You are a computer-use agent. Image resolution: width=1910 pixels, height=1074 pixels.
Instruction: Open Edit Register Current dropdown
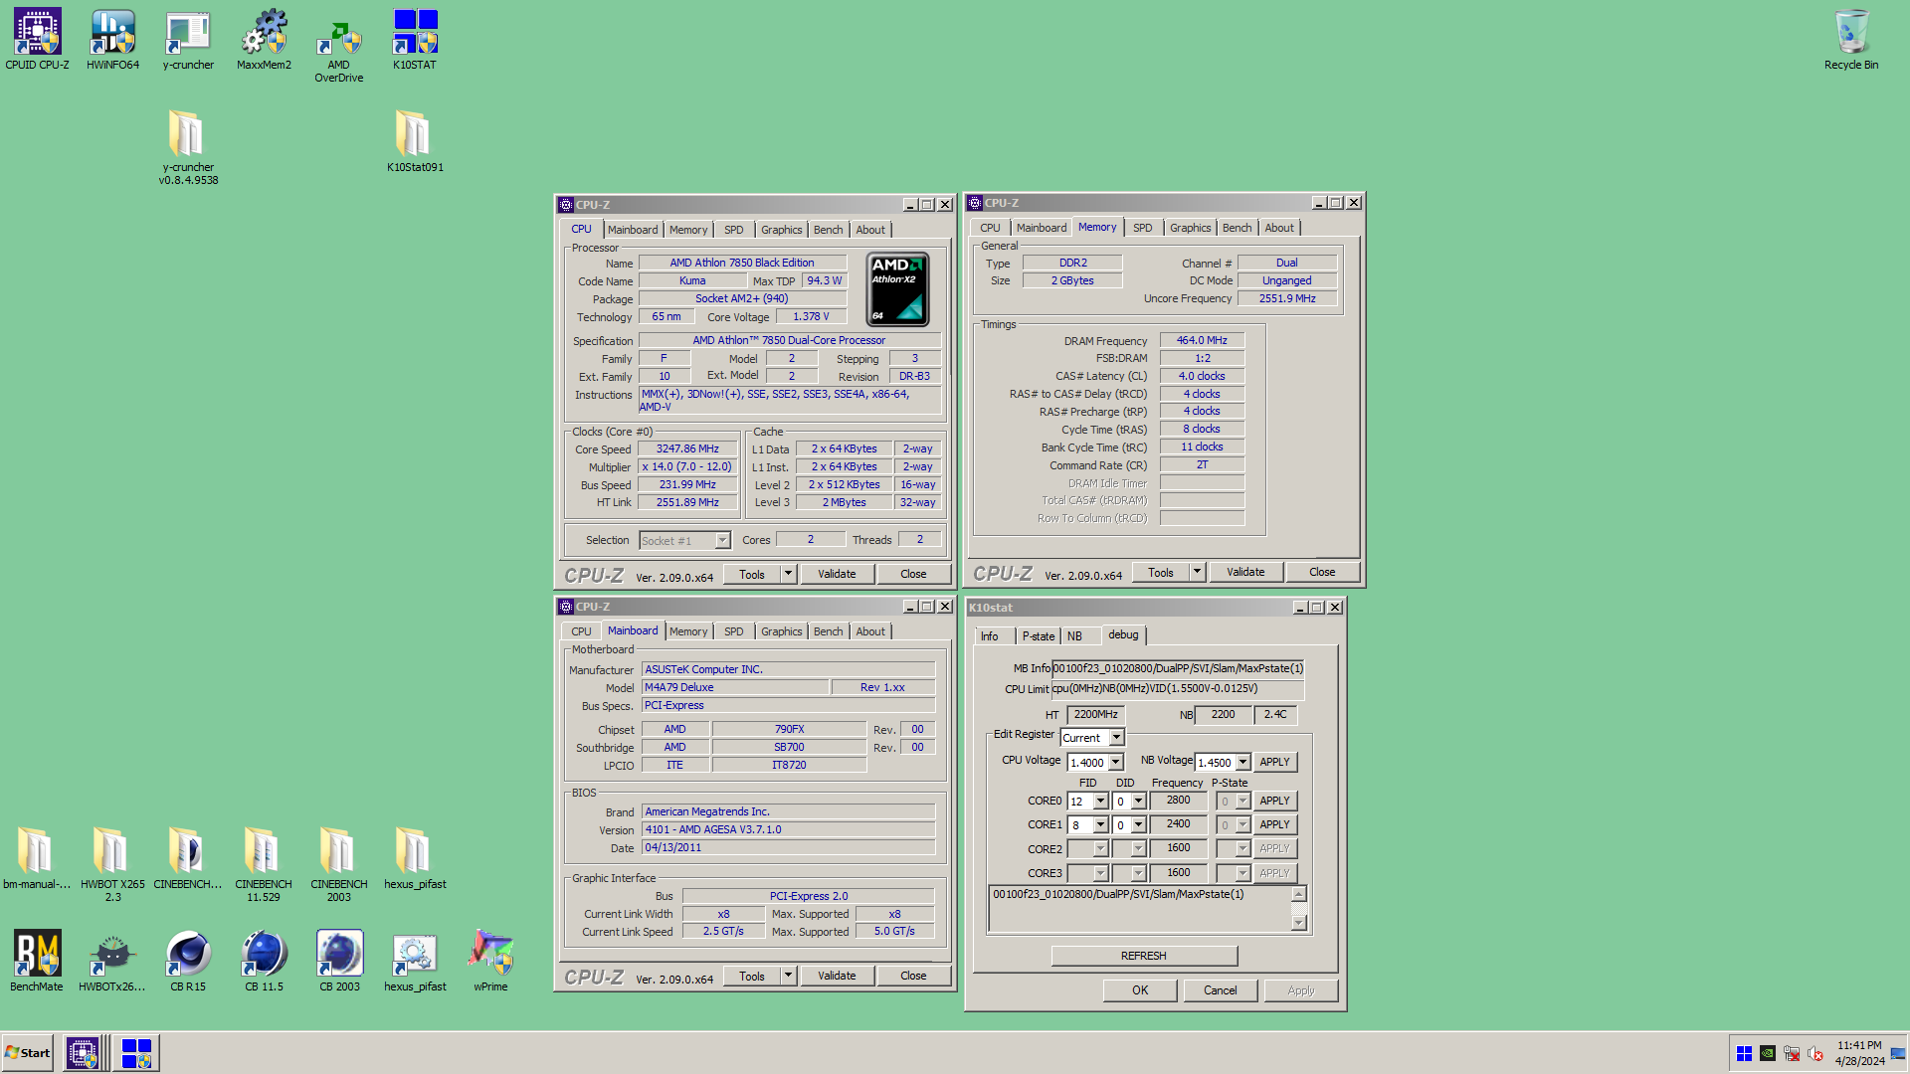click(x=1116, y=738)
